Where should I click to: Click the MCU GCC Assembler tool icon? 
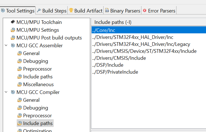[13, 46]
